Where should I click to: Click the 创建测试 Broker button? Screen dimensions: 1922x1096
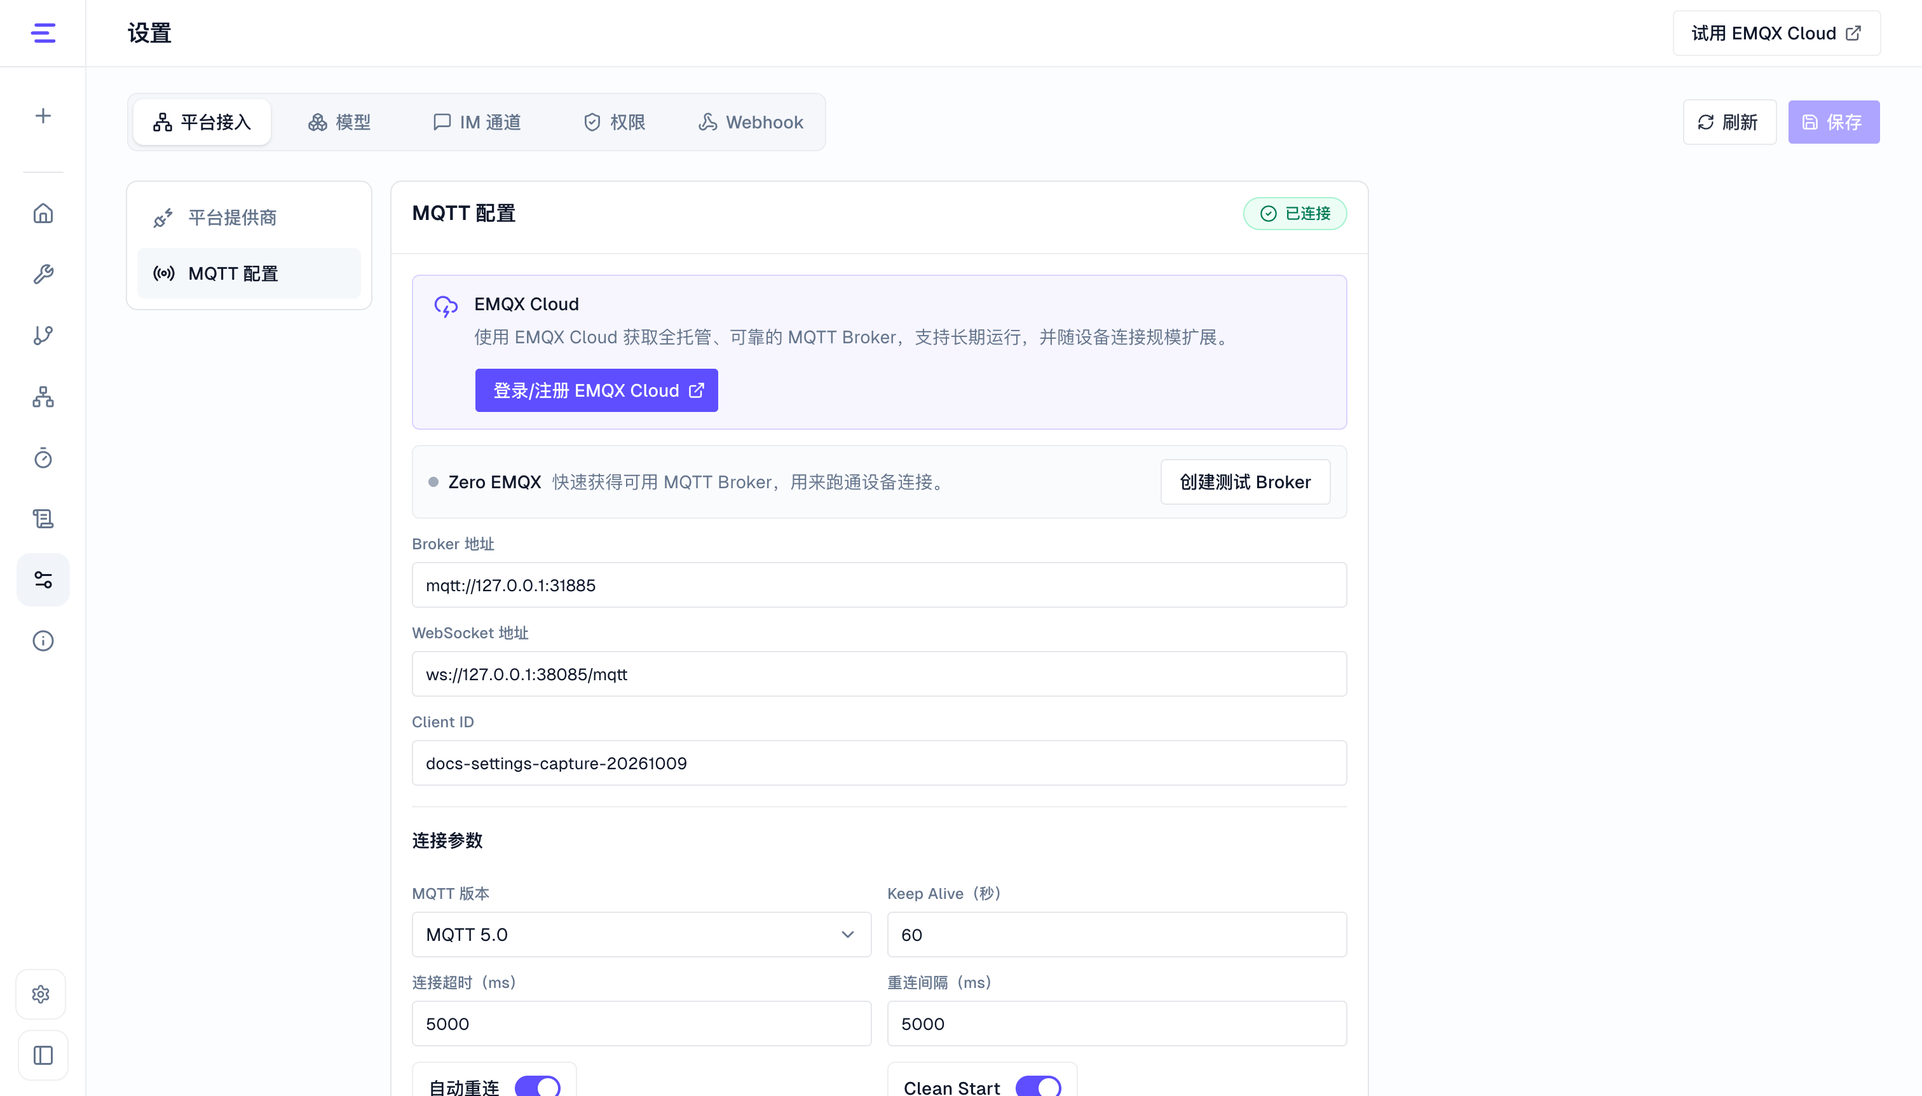[x=1246, y=482]
